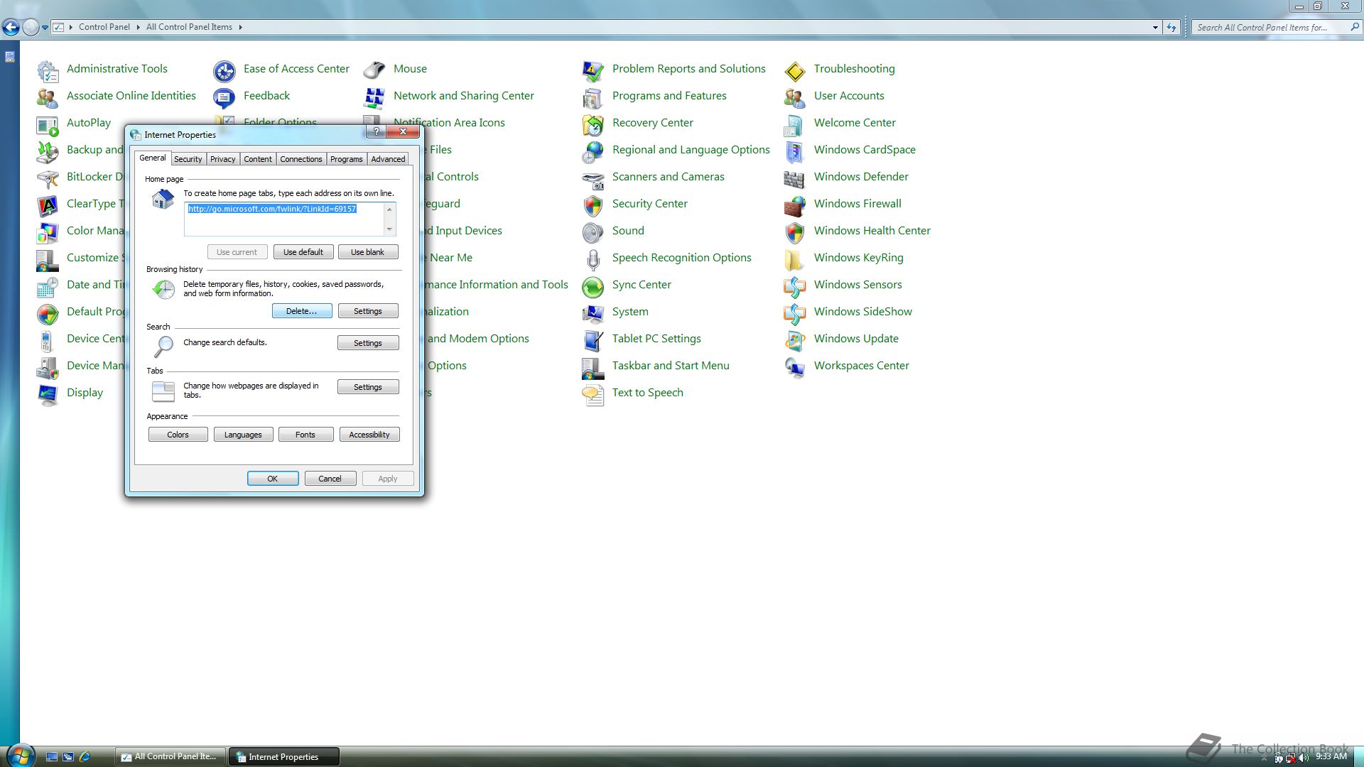Switch to the Privacy tab
The image size is (1364, 767).
[222, 159]
